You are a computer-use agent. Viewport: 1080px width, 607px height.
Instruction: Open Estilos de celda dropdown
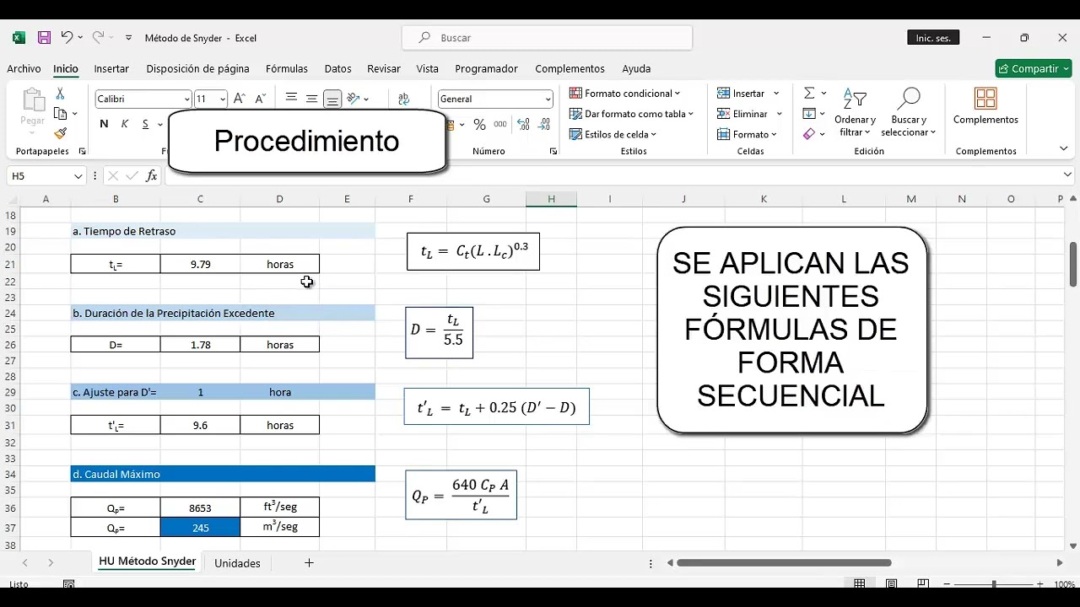(613, 134)
